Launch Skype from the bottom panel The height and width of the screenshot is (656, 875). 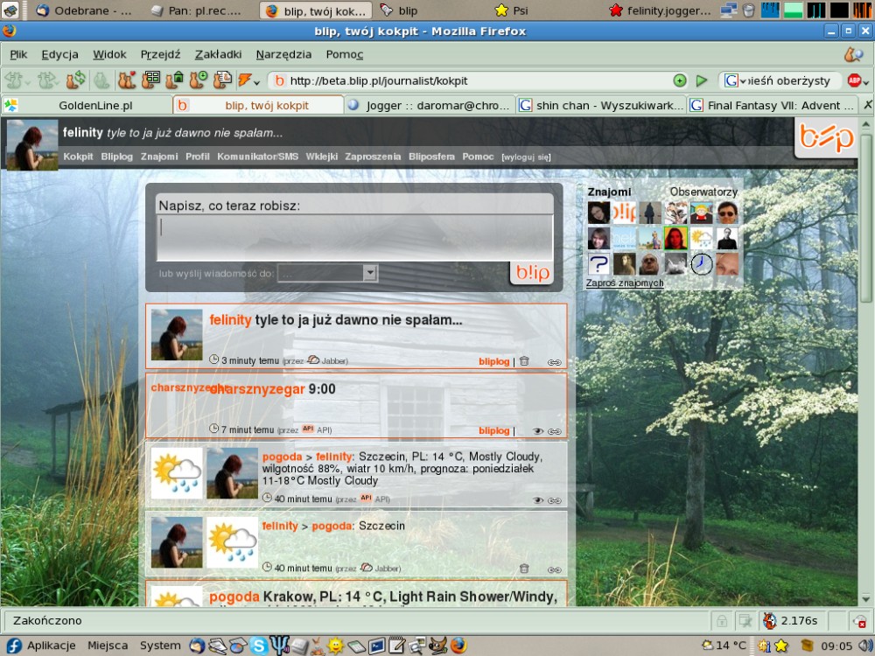(258, 646)
